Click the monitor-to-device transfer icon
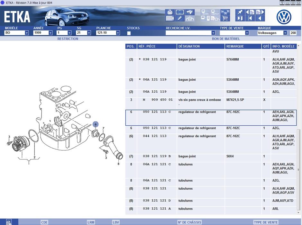This screenshot has height=225, width=302. [205, 18]
